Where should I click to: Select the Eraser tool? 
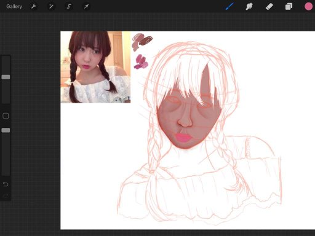269,6
